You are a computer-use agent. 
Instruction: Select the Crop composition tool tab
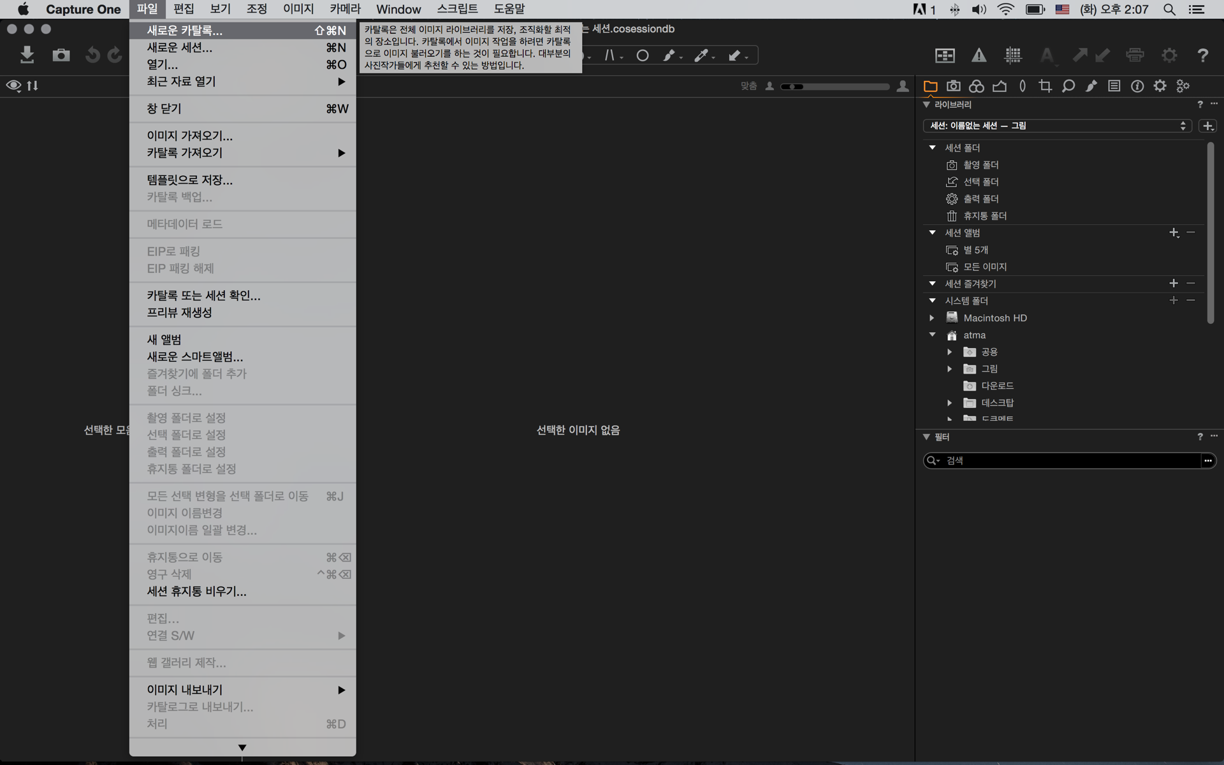coord(1045,86)
